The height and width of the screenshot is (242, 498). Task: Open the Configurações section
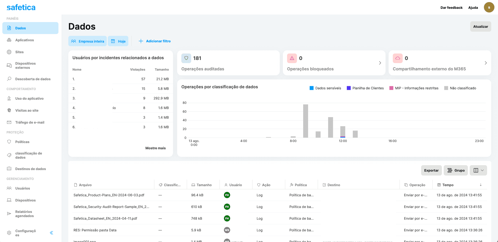25,232
